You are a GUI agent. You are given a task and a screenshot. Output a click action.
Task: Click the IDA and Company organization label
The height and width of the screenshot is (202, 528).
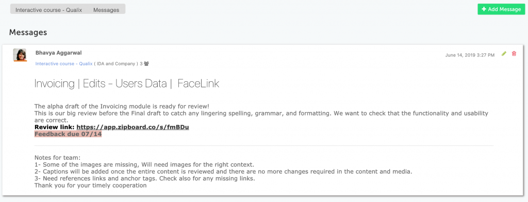pyautogui.click(x=116, y=63)
